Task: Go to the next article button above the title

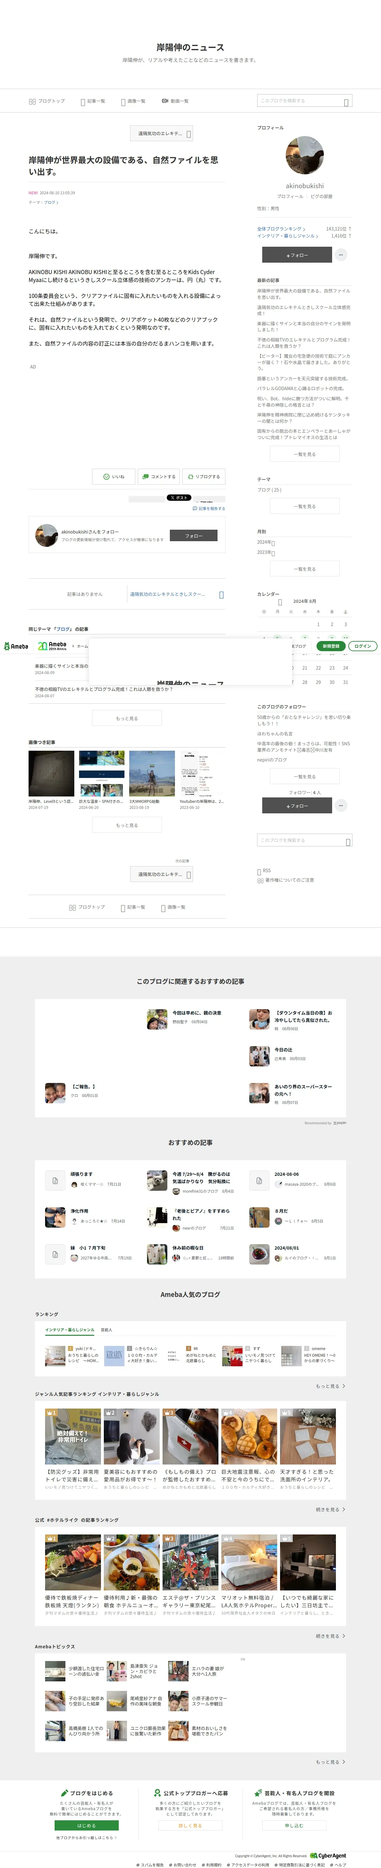Action: click(162, 134)
